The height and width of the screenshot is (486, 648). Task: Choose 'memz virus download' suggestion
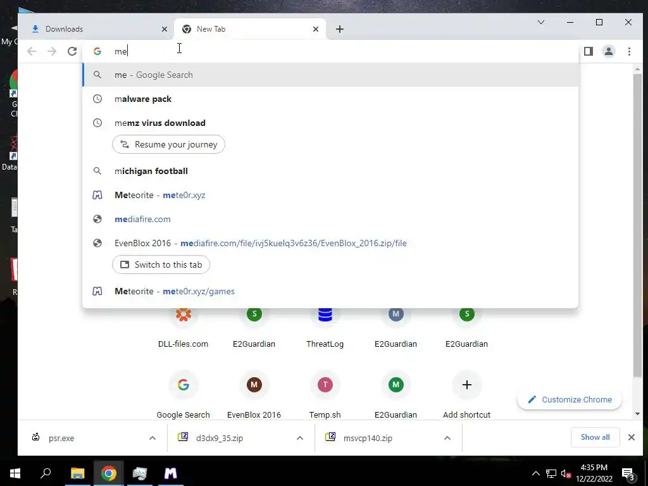coord(330,123)
